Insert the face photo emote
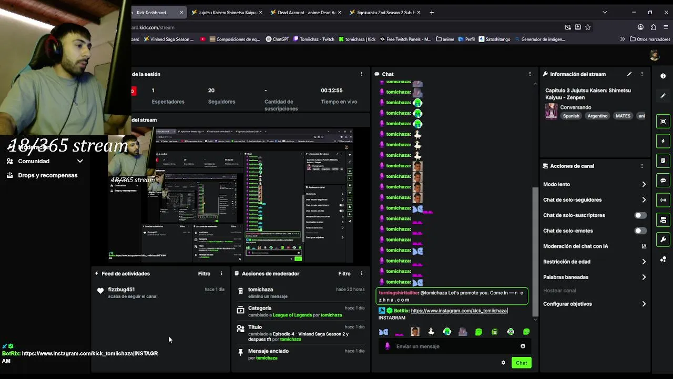 click(415, 332)
